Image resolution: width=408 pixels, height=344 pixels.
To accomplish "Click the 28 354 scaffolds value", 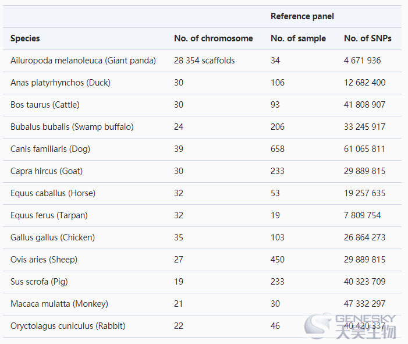I will (x=204, y=61).
